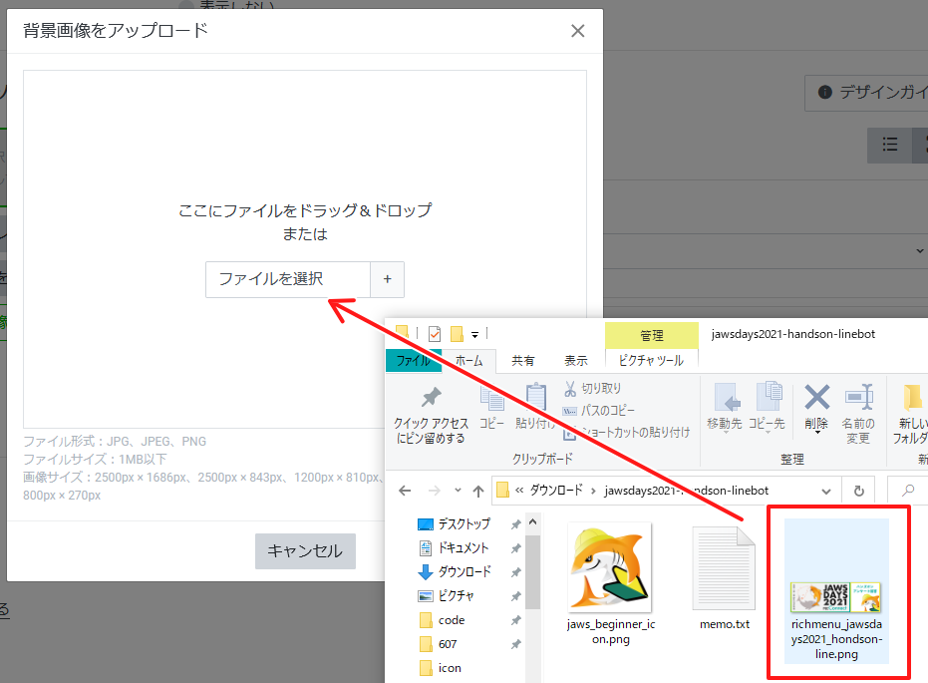Open recent locations dropdown chevron
This screenshot has width=928, height=683.
458,491
